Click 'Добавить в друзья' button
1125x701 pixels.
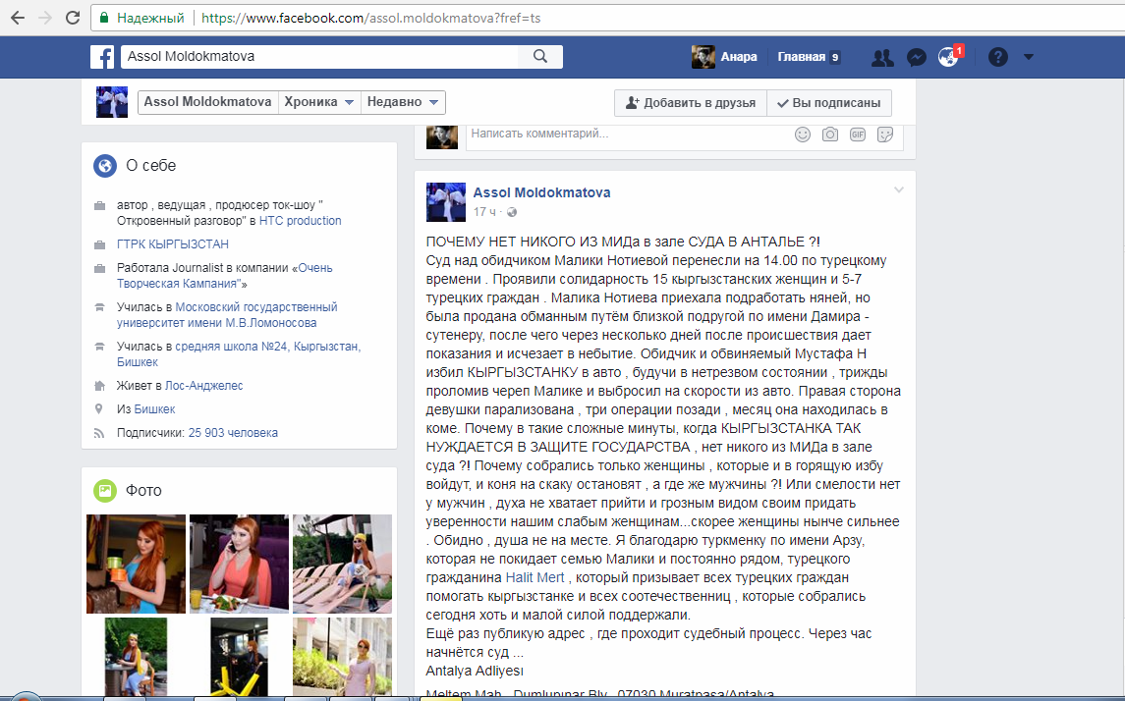[x=690, y=103]
